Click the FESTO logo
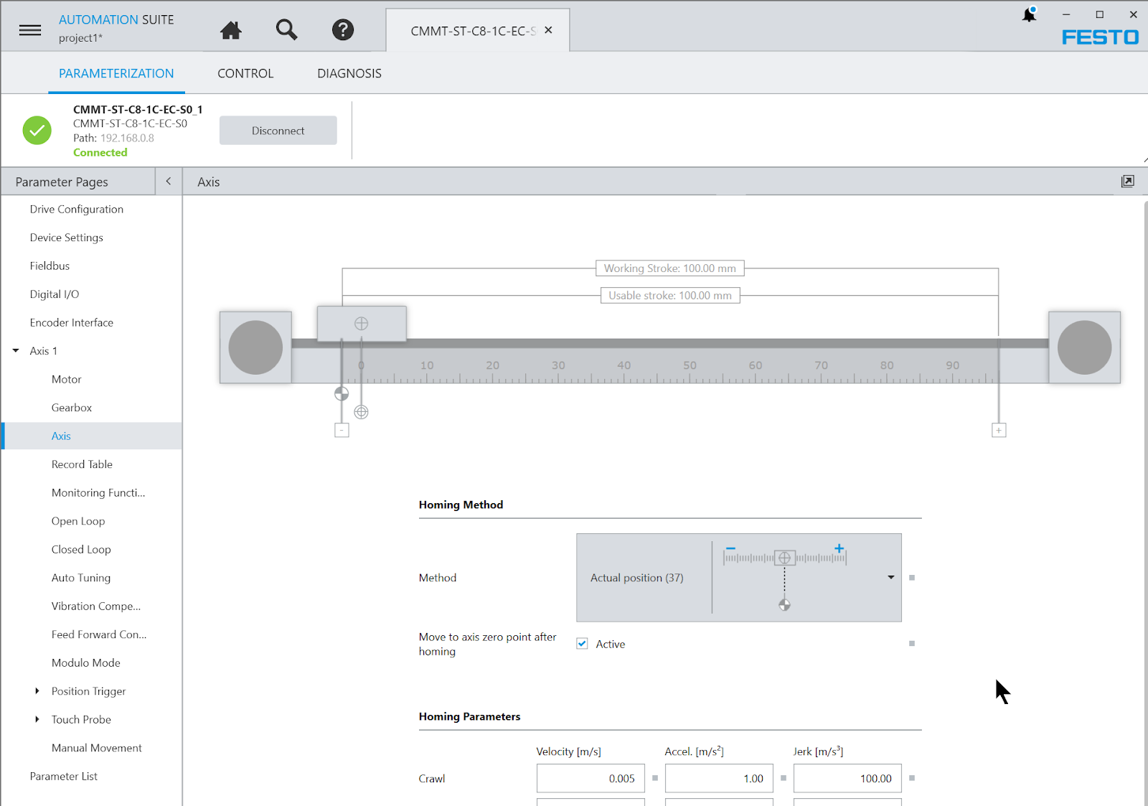The width and height of the screenshot is (1148, 806). tap(1100, 37)
